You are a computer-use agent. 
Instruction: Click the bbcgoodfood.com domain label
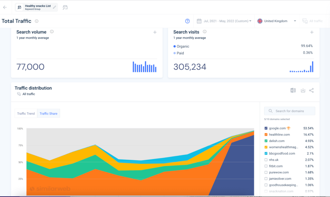point(282,153)
